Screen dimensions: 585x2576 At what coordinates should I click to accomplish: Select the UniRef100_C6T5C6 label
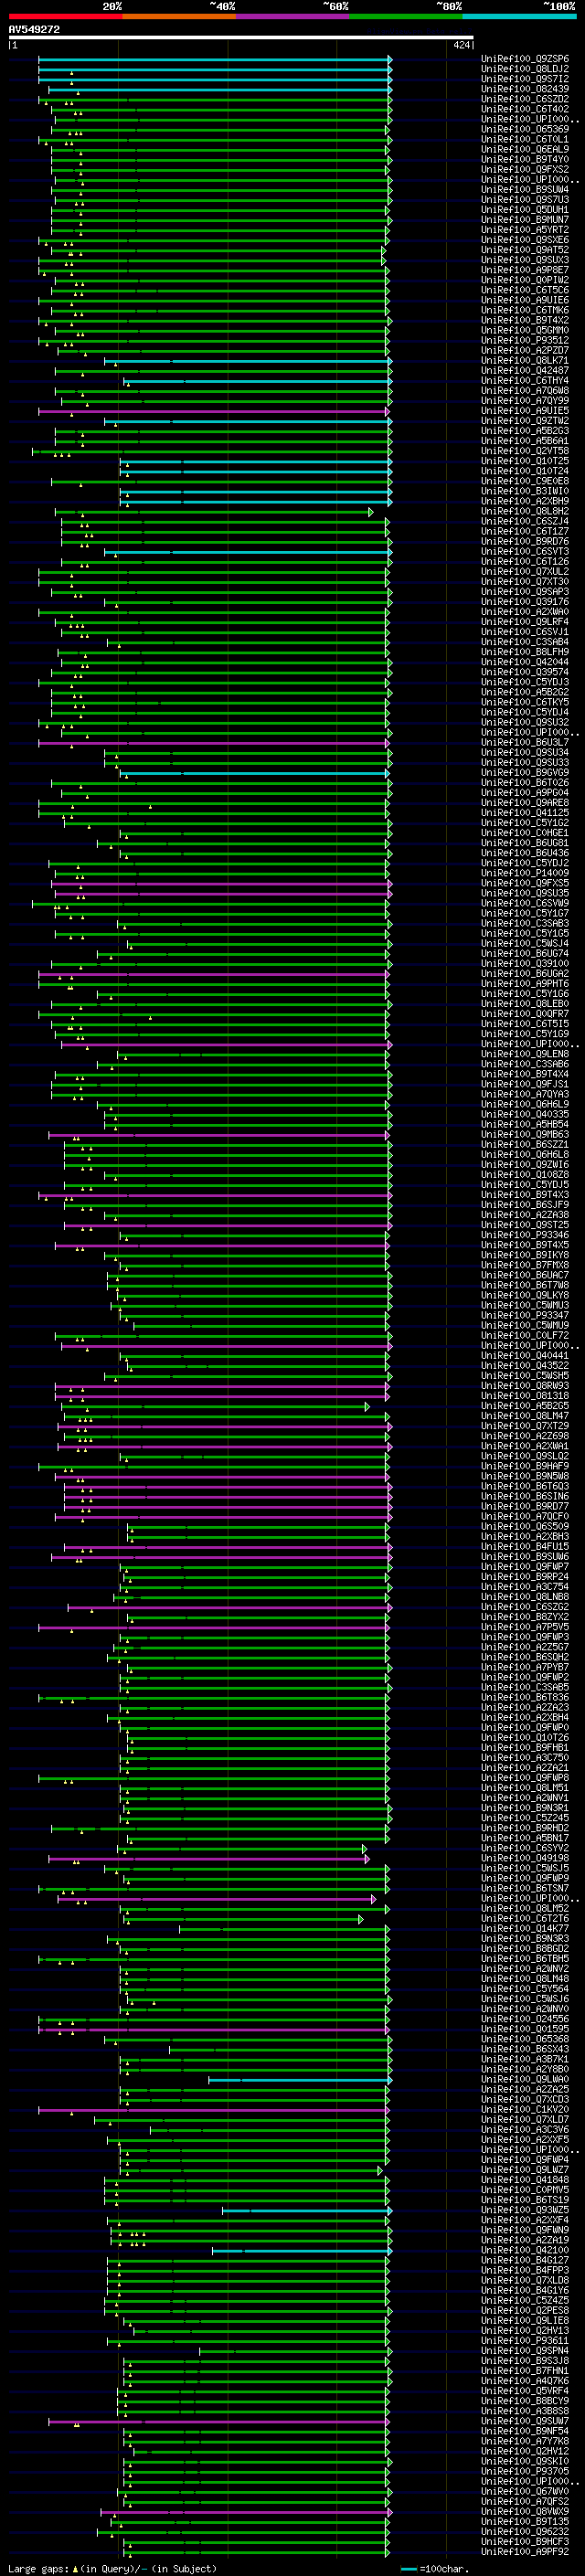pos(525,290)
